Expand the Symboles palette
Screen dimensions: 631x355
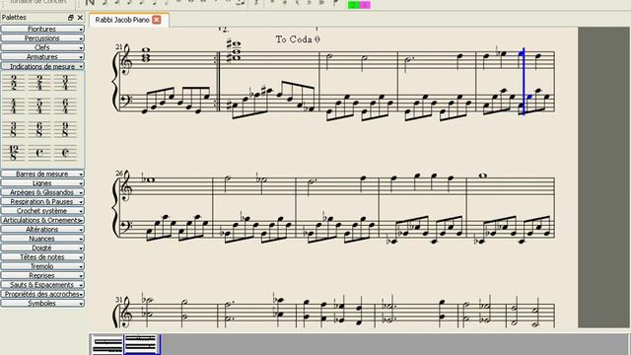click(42, 304)
